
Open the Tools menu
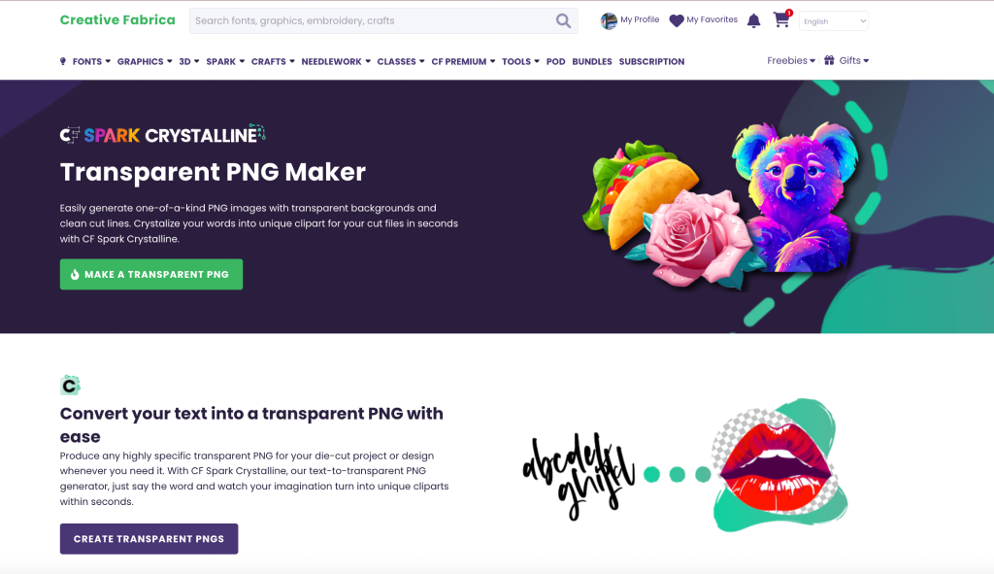(520, 61)
